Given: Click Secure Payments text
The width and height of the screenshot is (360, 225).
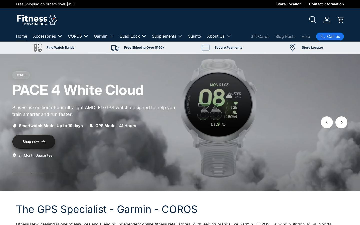Looking at the screenshot, I should 228,47.
